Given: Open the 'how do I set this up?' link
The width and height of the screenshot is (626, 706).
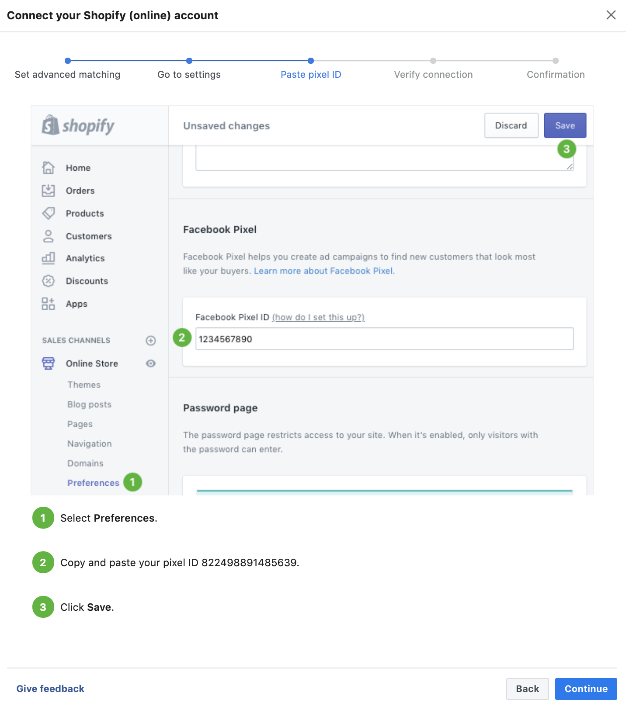Looking at the screenshot, I should click(x=318, y=317).
